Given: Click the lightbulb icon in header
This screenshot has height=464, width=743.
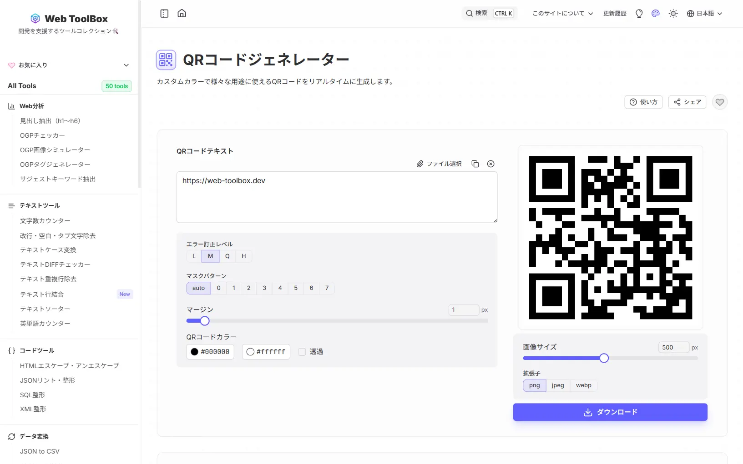Looking at the screenshot, I should click(639, 14).
